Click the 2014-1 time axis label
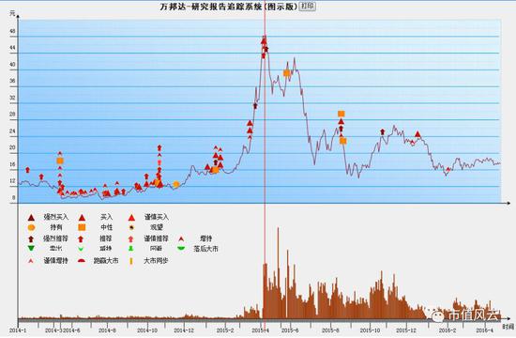The height and width of the screenshot is (338, 516). [18, 330]
